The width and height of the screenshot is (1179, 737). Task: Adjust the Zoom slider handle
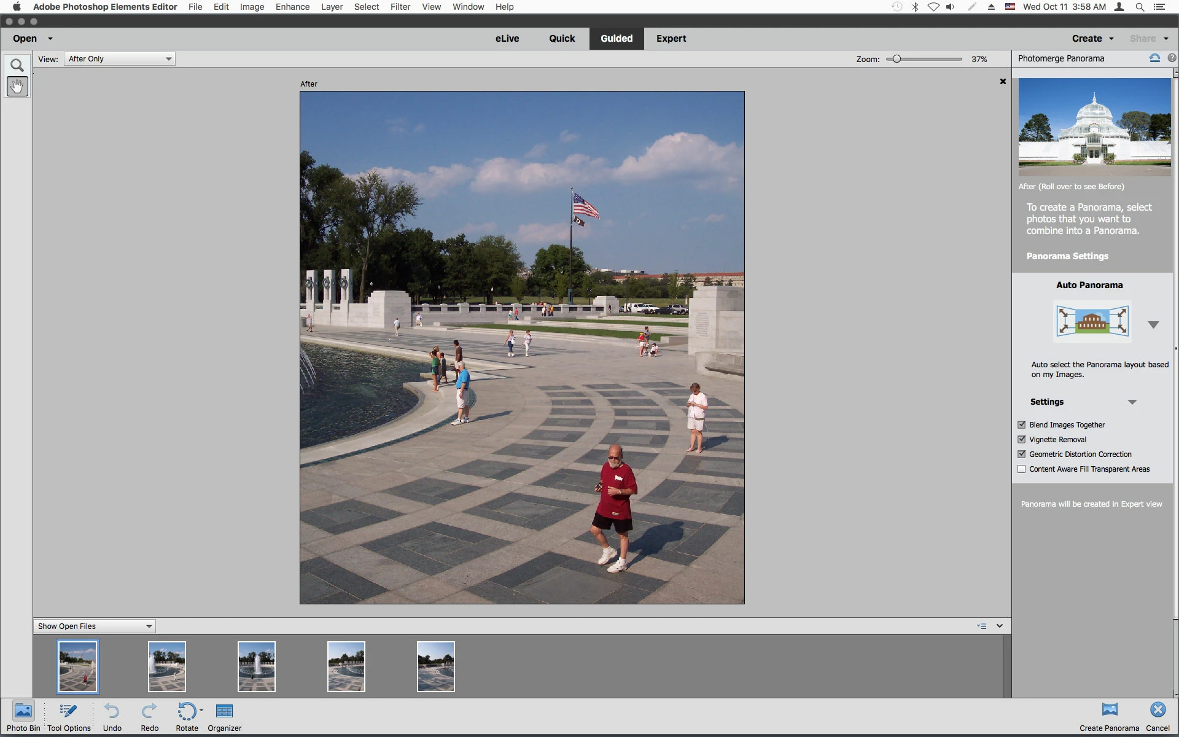[897, 59]
